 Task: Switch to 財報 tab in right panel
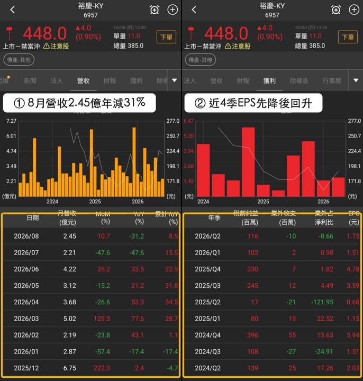(243, 80)
